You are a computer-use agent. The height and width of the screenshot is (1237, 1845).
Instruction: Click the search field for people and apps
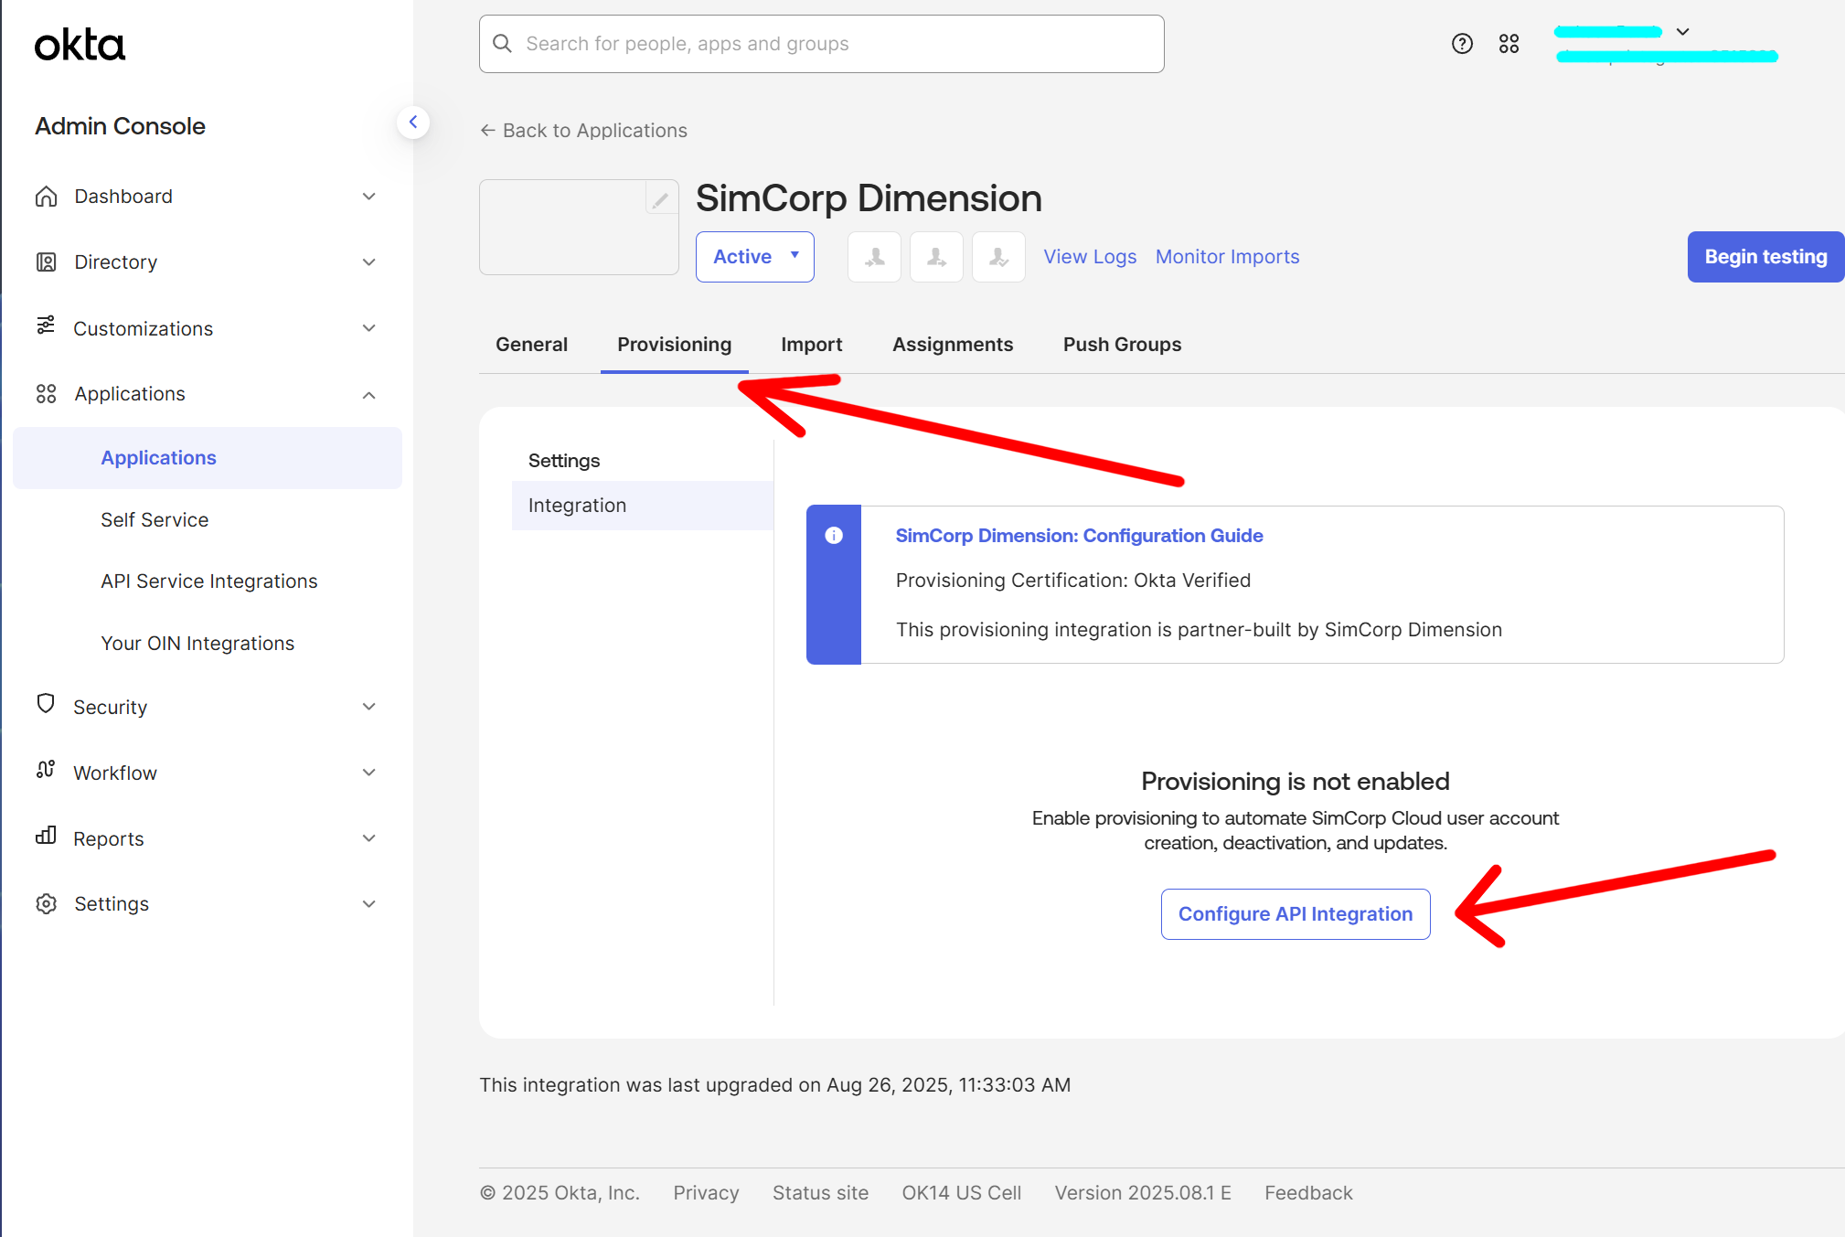pyautogui.click(x=820, y=43)
